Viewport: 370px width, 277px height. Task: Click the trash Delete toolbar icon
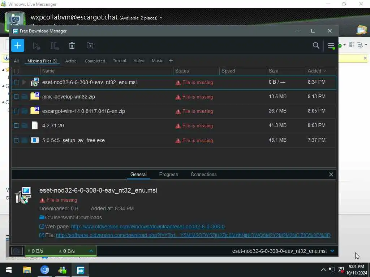[72, 45]
